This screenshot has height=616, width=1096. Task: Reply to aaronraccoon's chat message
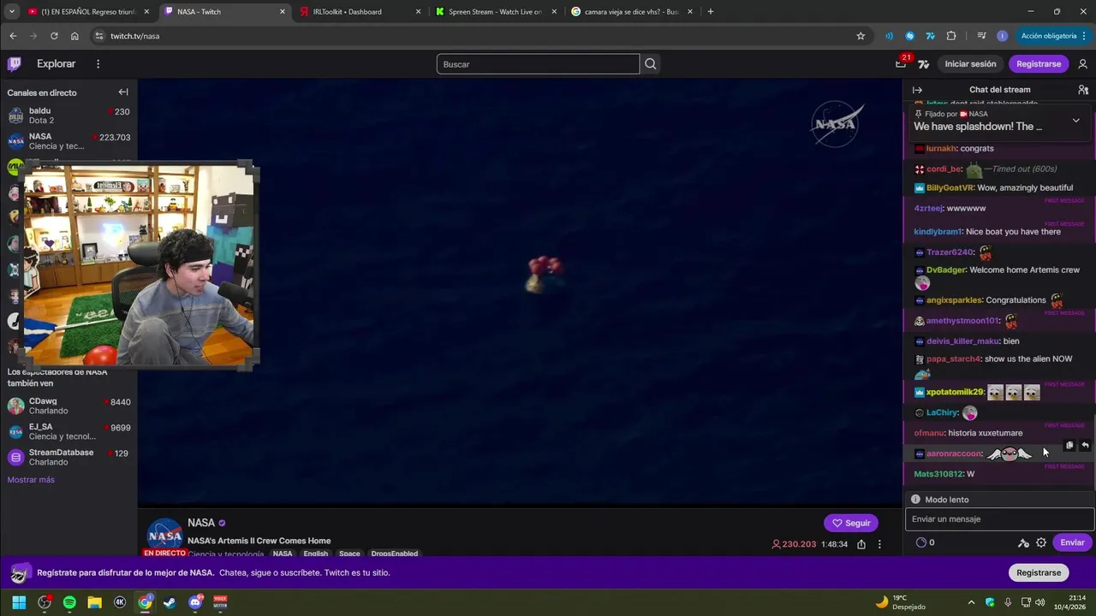(x=1085, y=445)
